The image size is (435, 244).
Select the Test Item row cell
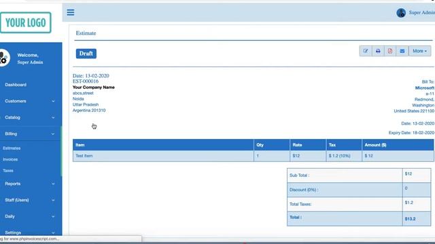[x=163, y=156]
